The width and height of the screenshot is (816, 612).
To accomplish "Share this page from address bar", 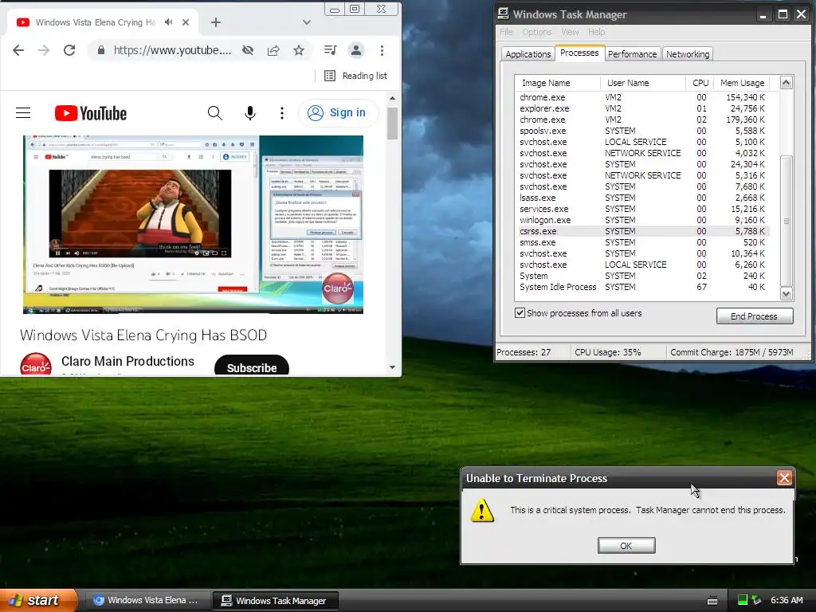I will 273,50.
